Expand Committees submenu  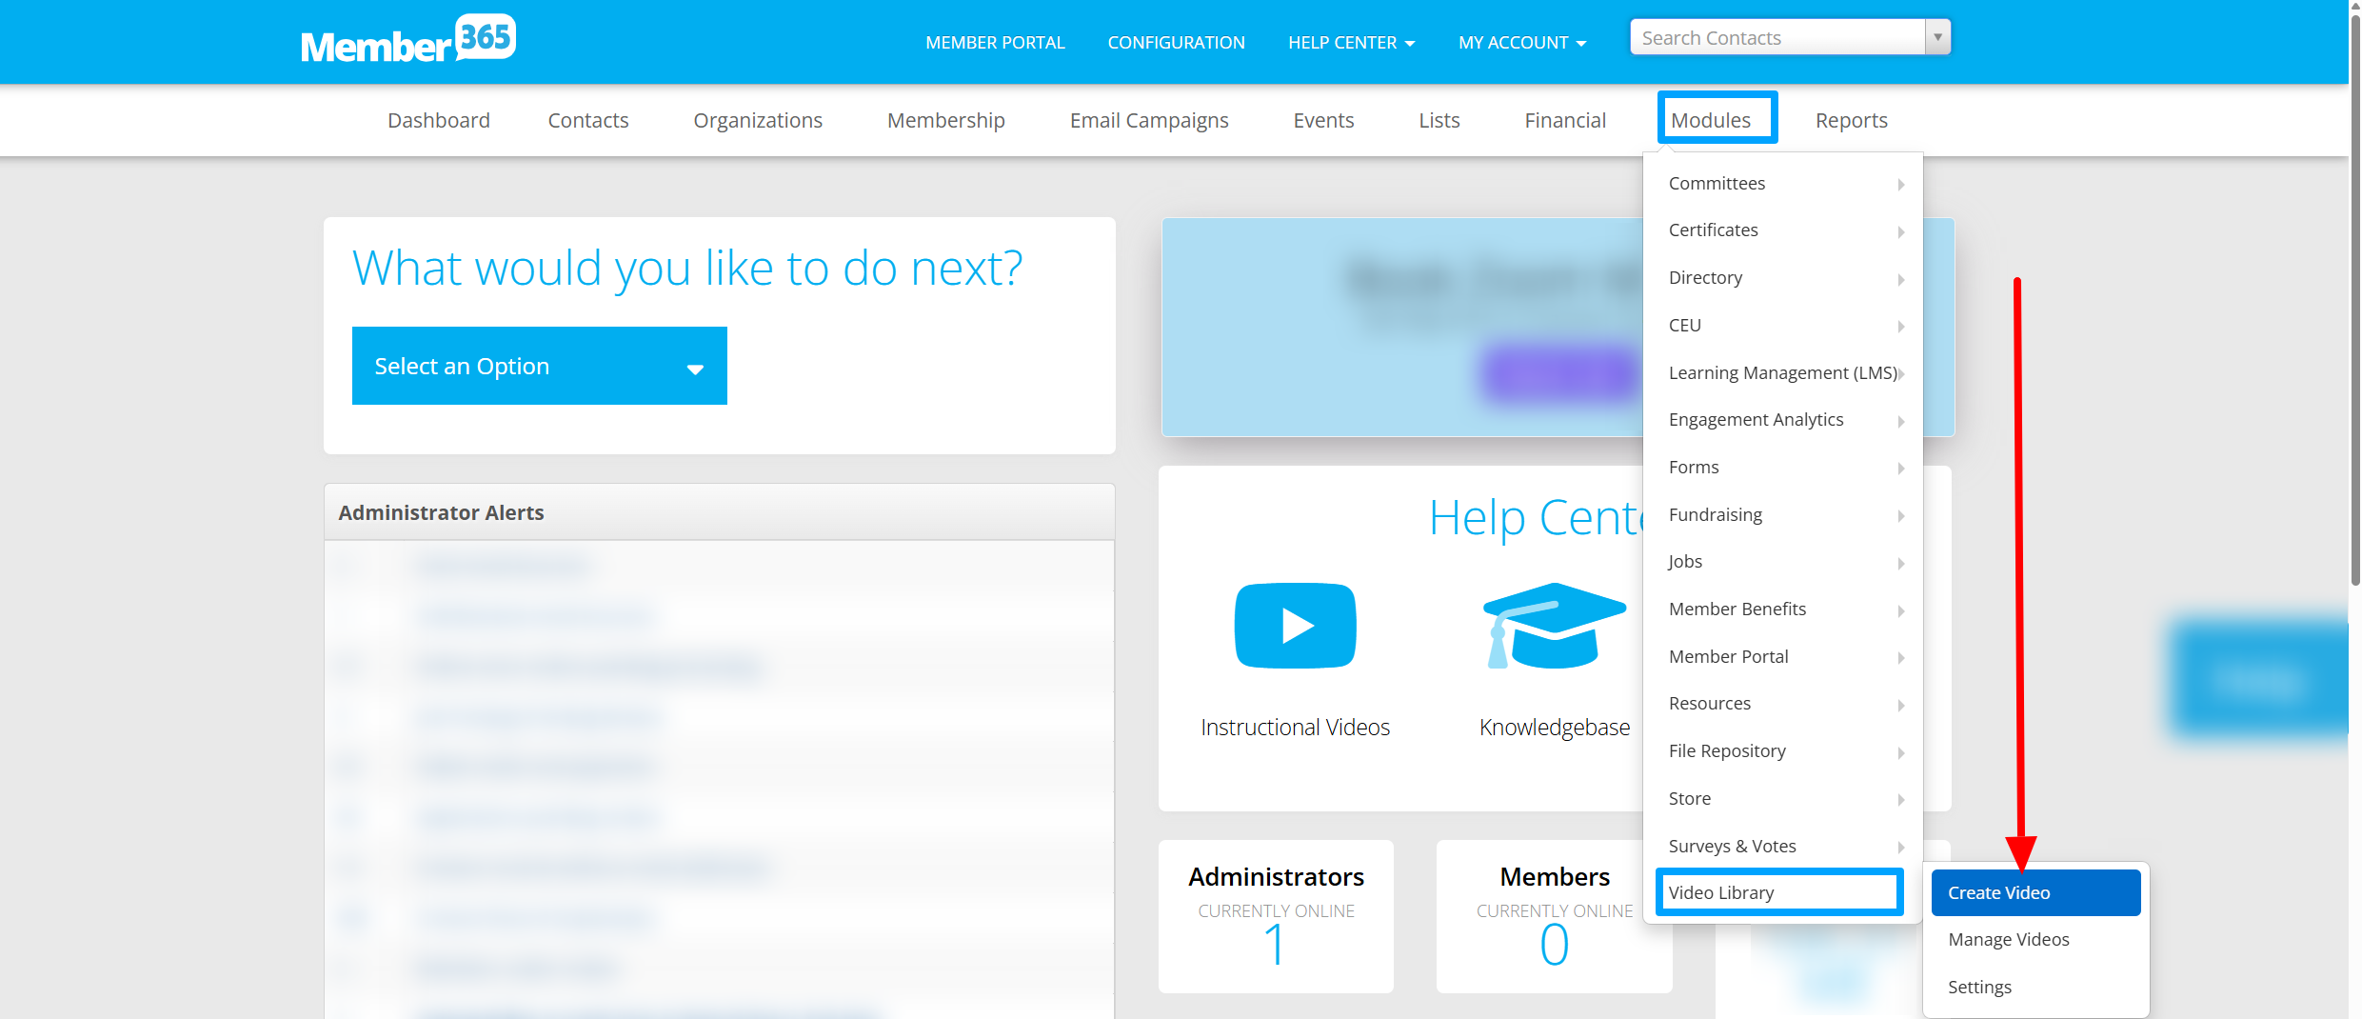pos(1782,183)
